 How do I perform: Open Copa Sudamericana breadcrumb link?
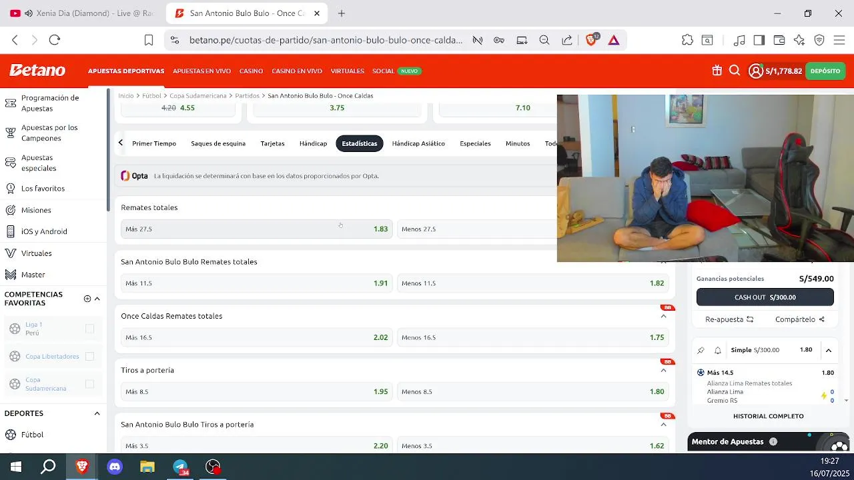pos(198,96)
